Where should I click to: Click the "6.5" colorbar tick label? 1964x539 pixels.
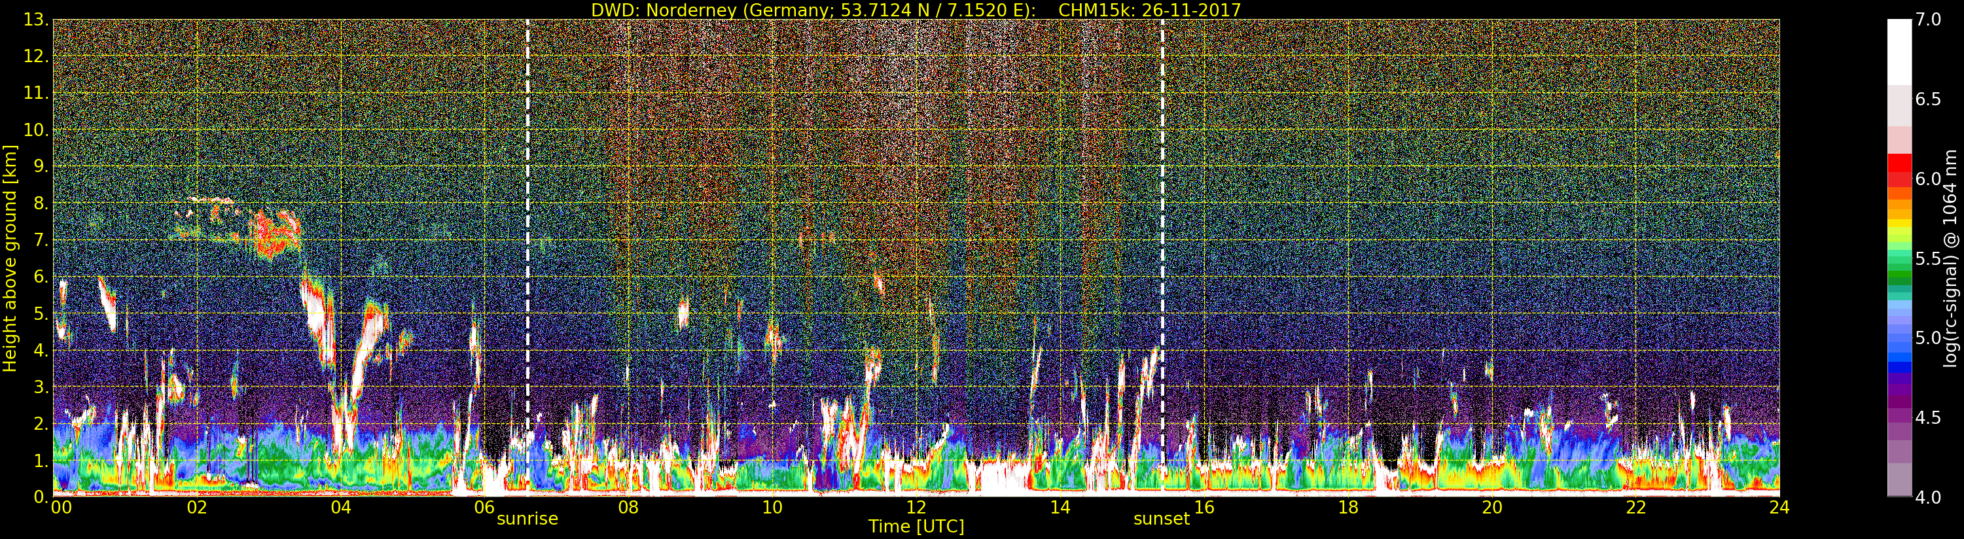pyautogui.click(x=1928, y=100)
